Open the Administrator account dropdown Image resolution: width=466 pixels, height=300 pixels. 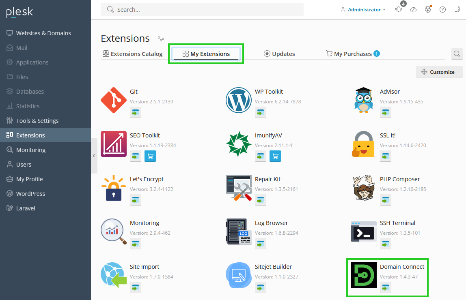pyautogui.click(x=362, y=9)
